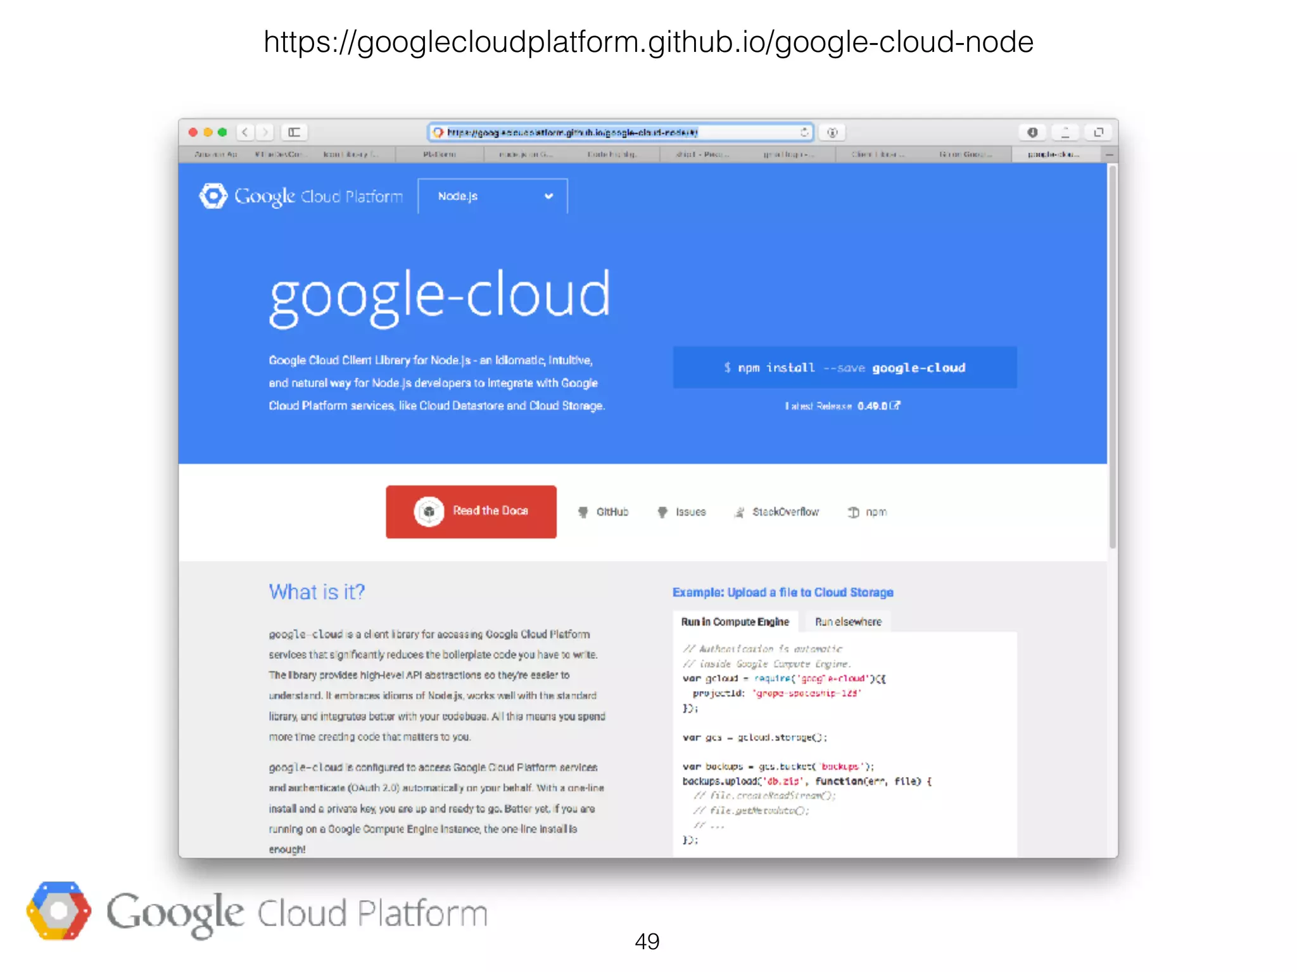This screenshot has width=1297, height=972.
Task: Click the GitHub icon in links row
Action: [x=583, y=512]
